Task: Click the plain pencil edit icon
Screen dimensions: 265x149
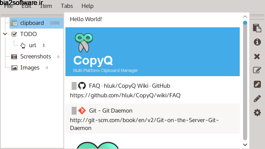Action: [257, 99]
